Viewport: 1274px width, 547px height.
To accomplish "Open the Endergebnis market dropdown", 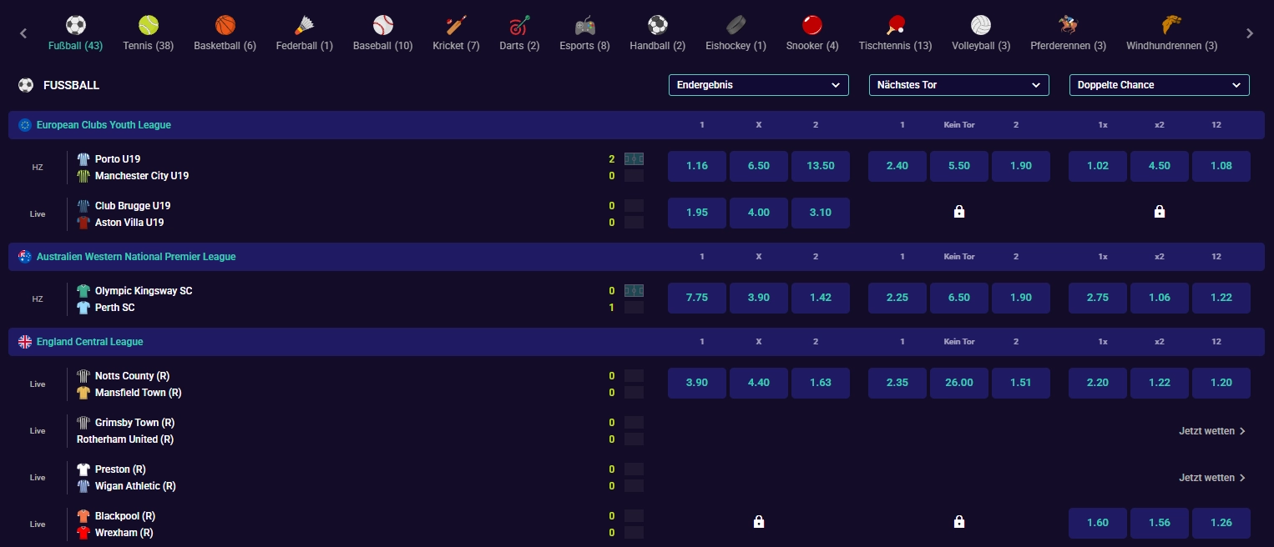I will click(x=759, y=85).
